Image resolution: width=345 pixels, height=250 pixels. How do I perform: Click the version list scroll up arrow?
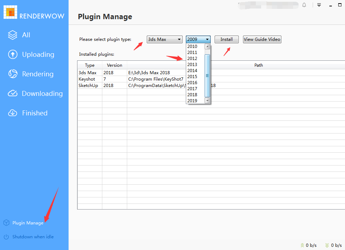(207, 47)
